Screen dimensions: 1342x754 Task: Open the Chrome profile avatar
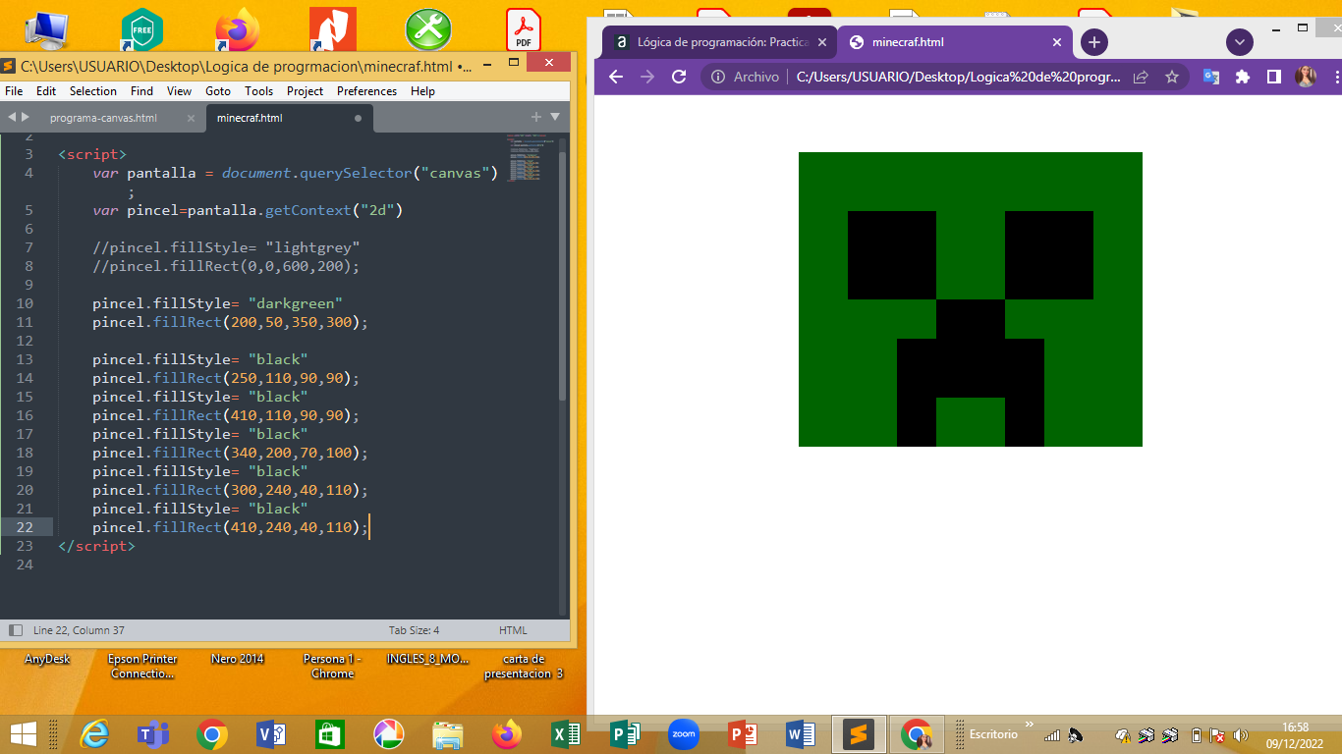(x=1306, y=77)
